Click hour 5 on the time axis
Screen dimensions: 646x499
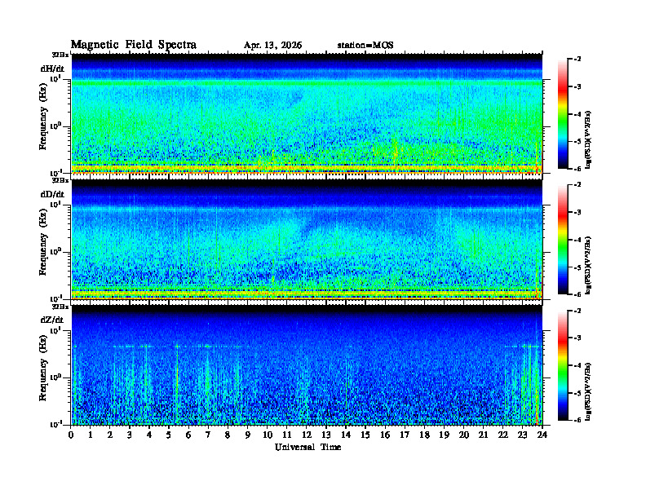point(169,435)
